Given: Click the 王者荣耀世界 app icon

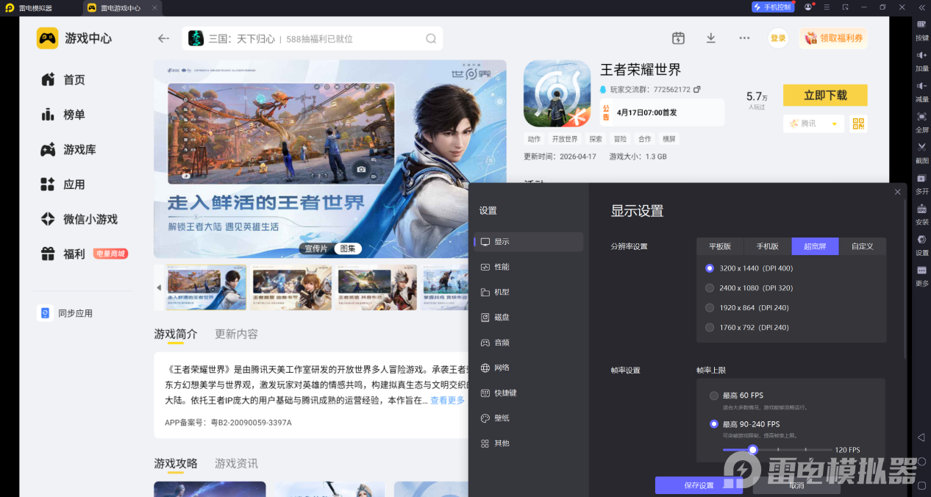Looking at the screenshot, I should pyautogui.click(x=557, y=93).
